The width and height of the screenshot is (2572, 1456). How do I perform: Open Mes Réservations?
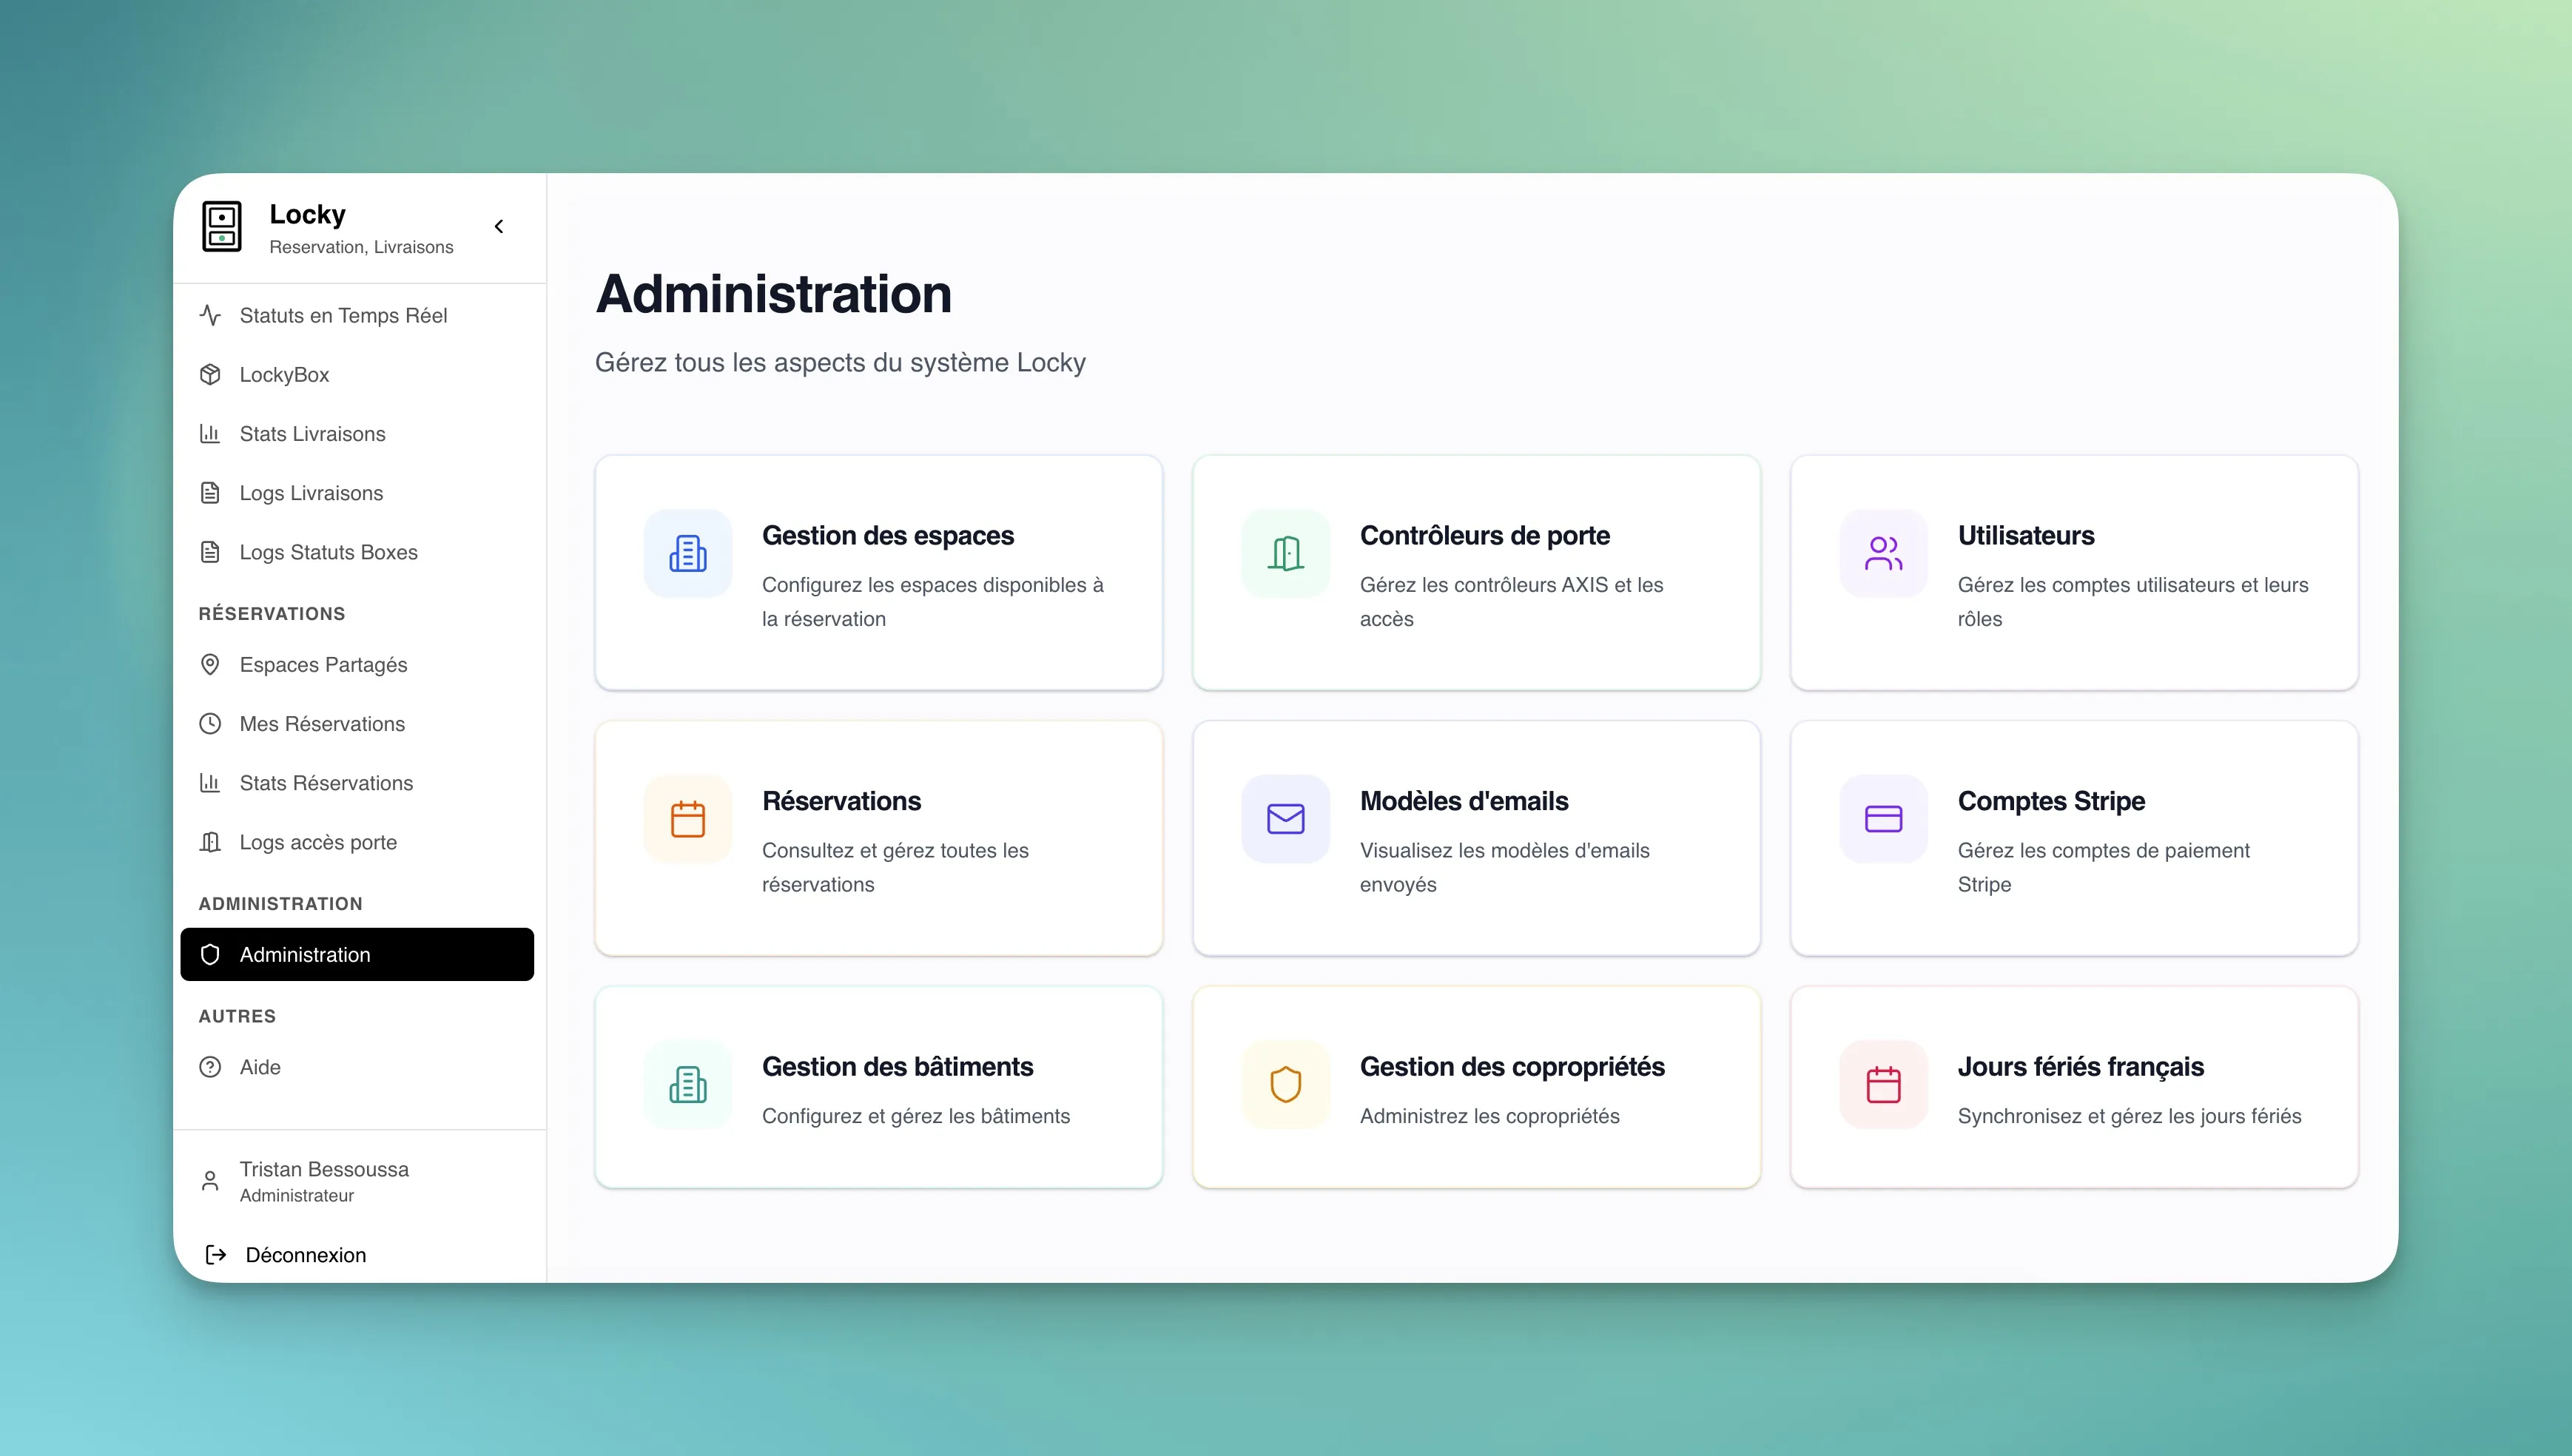click(x=357, y=723)
